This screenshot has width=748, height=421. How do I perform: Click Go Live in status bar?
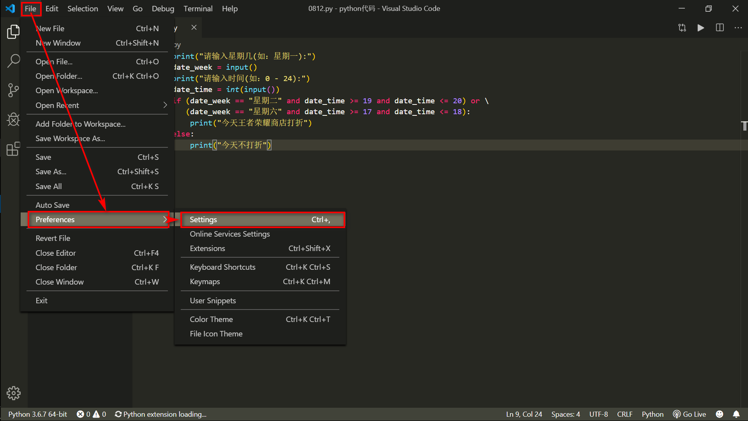click(x=690, y=414)
